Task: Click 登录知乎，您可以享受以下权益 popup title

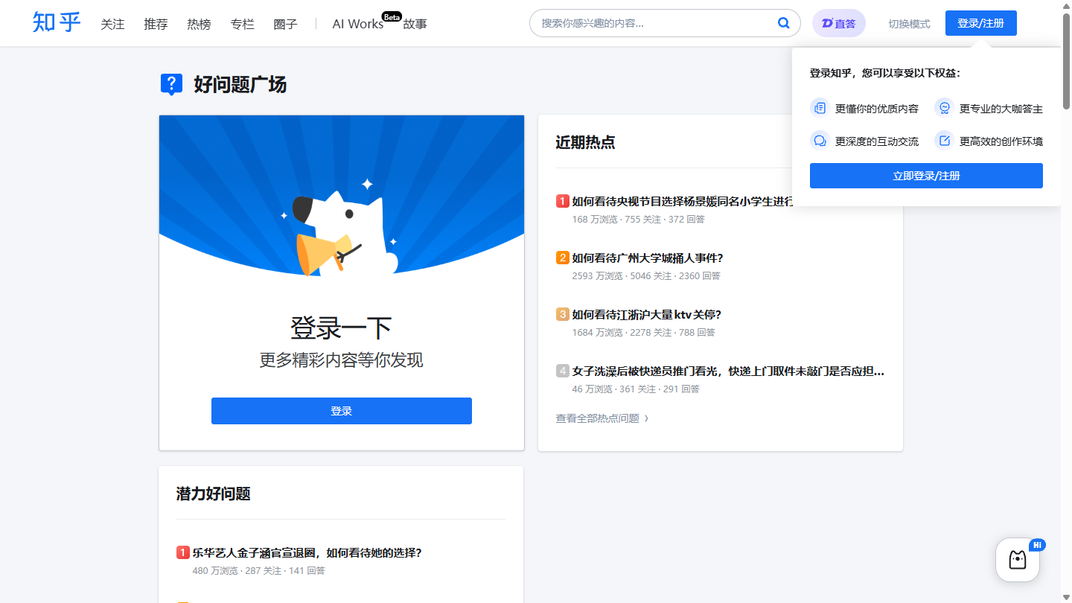Action: click(x=885, y=73)
